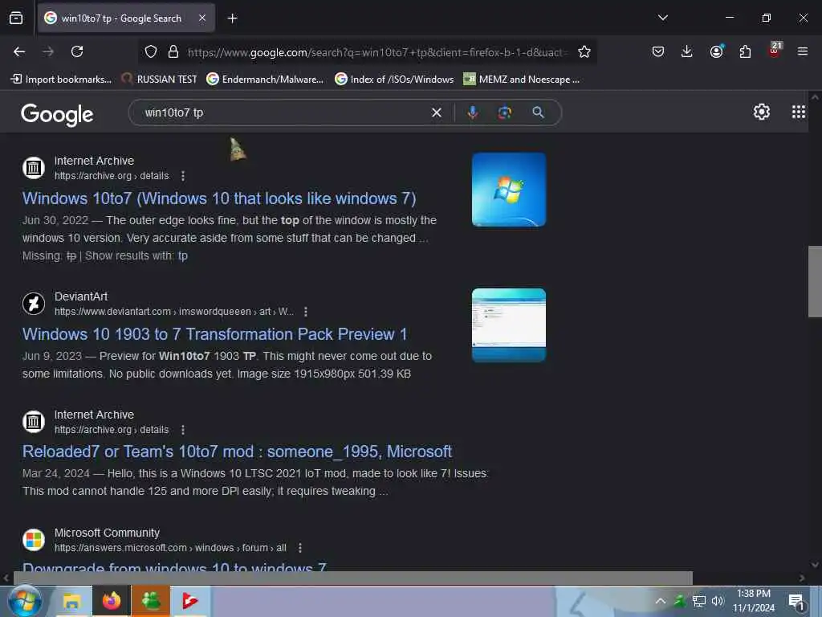Open File Explorer from taskbar
This screenshot has height=617, width=822.
(x=71, y=601)
